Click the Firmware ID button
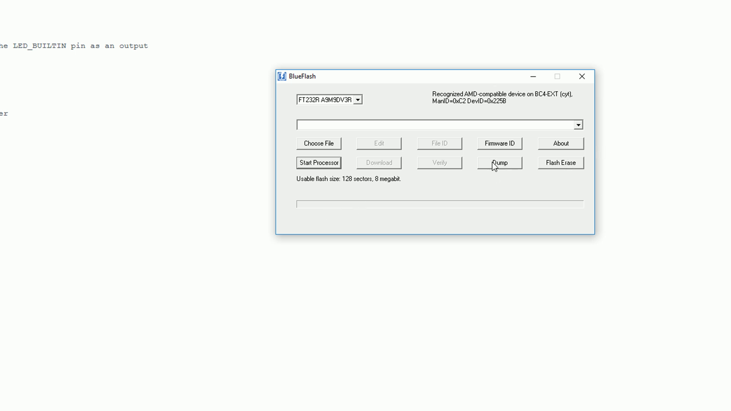The image size is (731, 411). pos(500,143)
